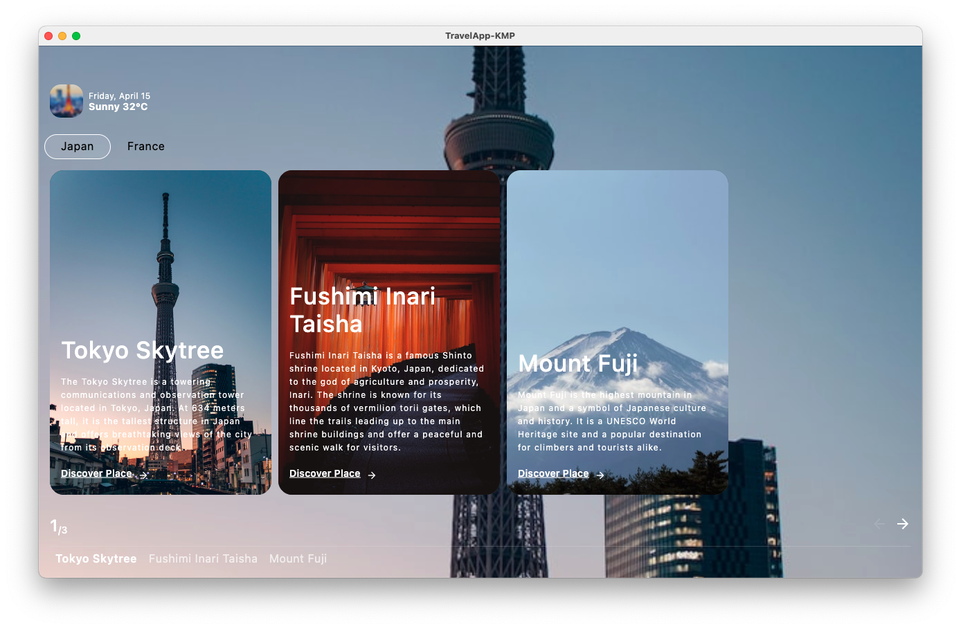This screenshot has width=961, height=629.
Task: Click the Mount Fuji card photo
Action: [618, 263]
